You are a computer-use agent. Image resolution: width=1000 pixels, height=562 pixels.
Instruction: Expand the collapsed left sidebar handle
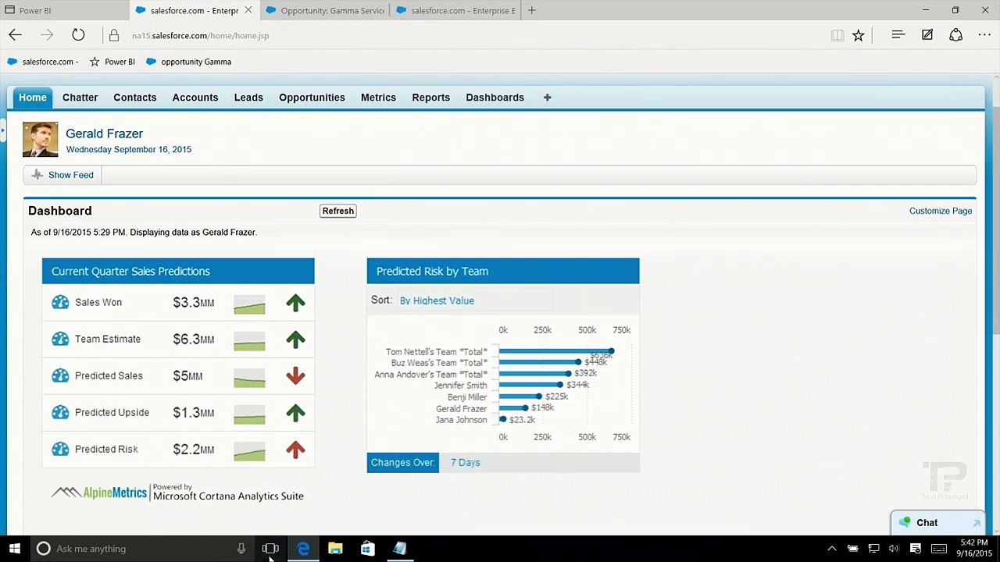(3, 130)
